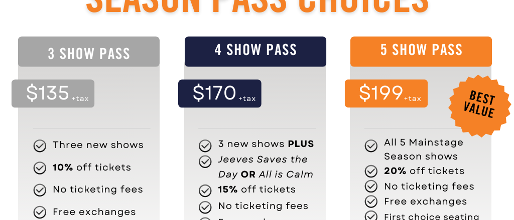
Task: Select the 5 Show Pass header
Action: (421, 51)
